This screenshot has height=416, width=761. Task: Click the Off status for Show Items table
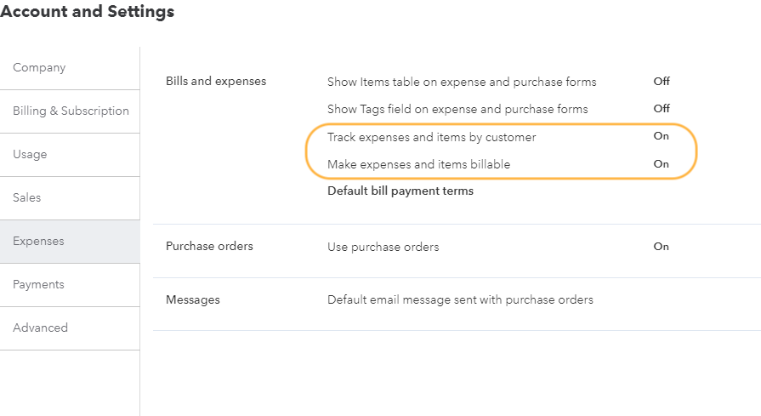[662, 82]
